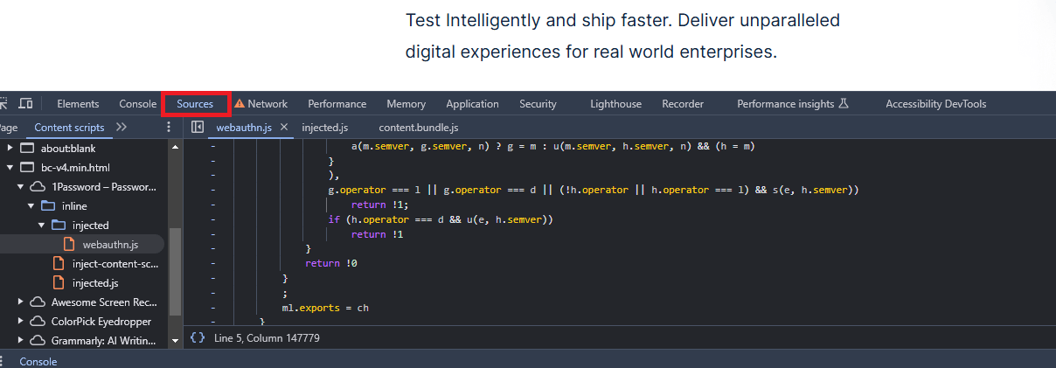This screenshot has width=1056, height=368.
Task: Open the Lighthouse panel tab
Action: click(615, 104)
